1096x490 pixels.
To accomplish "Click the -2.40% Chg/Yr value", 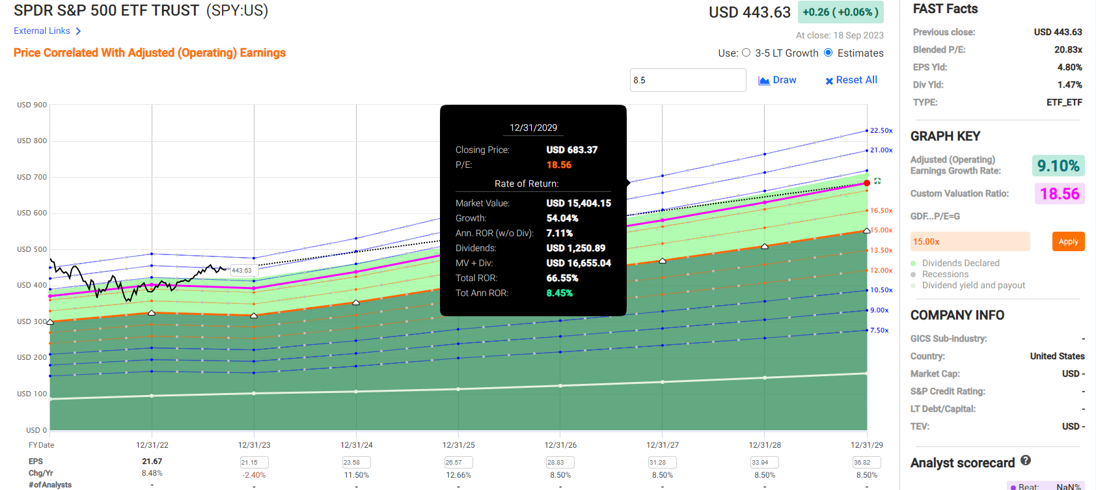I will pos(254,475).
